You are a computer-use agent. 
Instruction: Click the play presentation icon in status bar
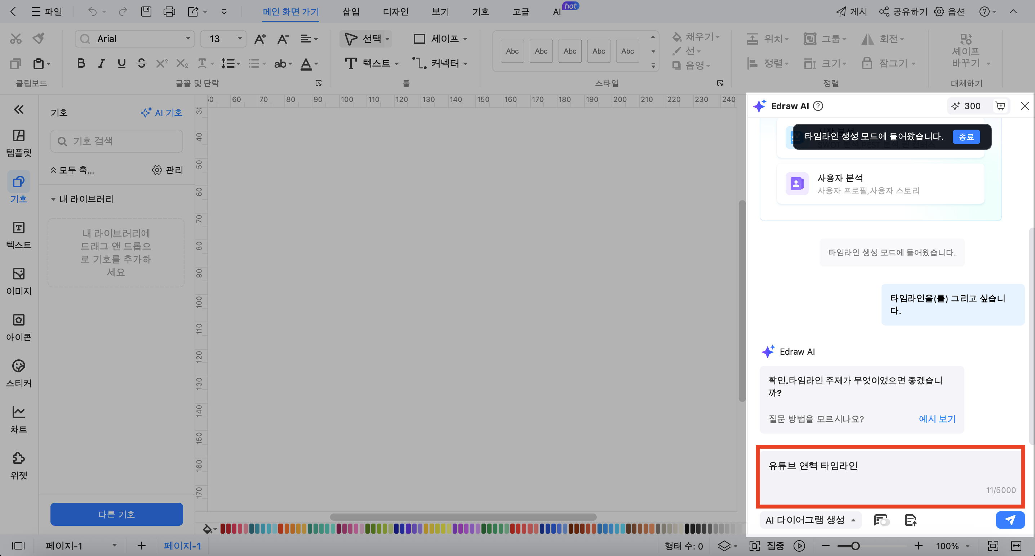800,546
